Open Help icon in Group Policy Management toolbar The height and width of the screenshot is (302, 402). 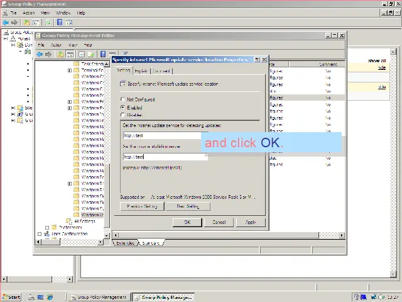click(60, 23)
